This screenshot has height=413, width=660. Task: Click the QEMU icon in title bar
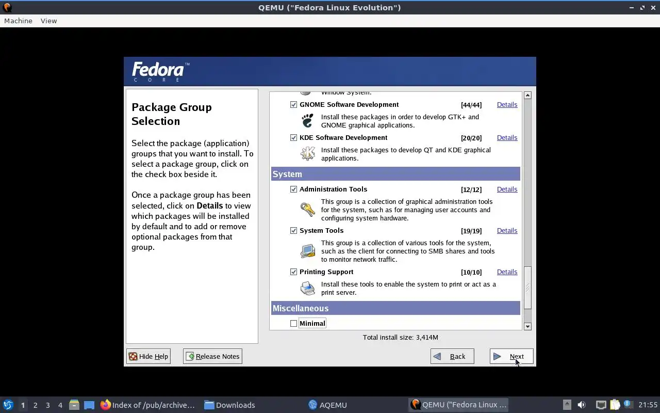pos(7,7)
